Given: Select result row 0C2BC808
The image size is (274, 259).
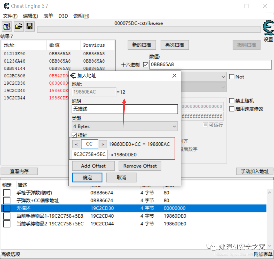Looking at the screenshot, I should click(35, 76).
